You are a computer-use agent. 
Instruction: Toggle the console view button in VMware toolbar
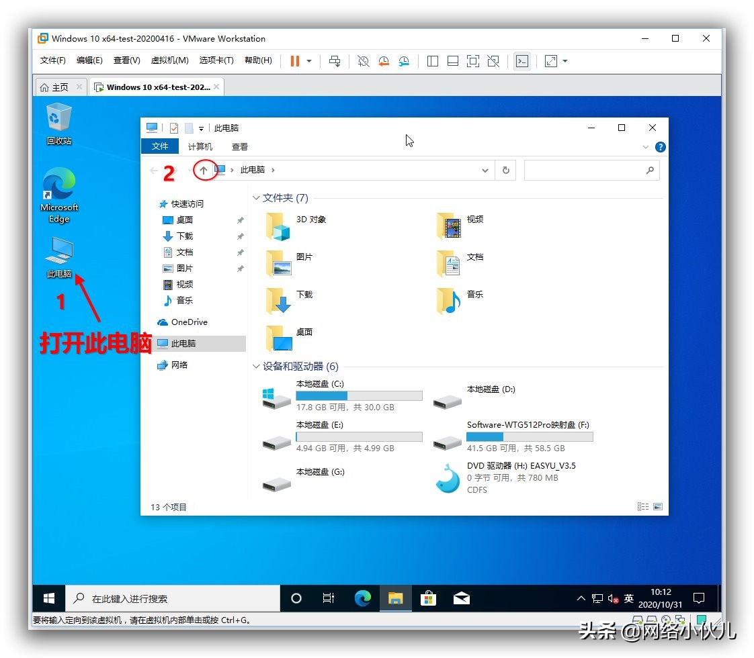[522, 61]
